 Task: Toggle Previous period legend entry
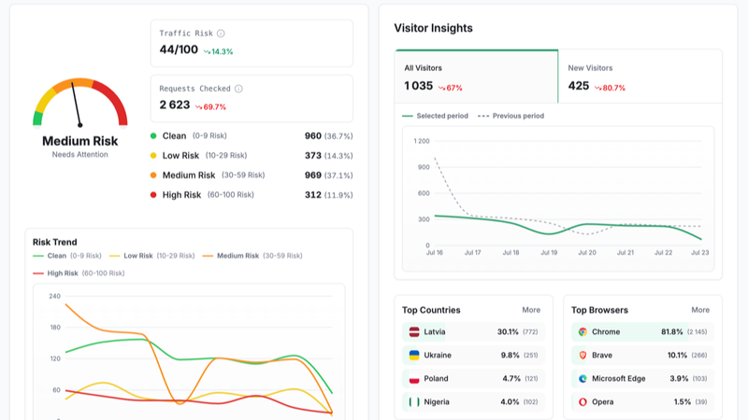coord(511,116)
